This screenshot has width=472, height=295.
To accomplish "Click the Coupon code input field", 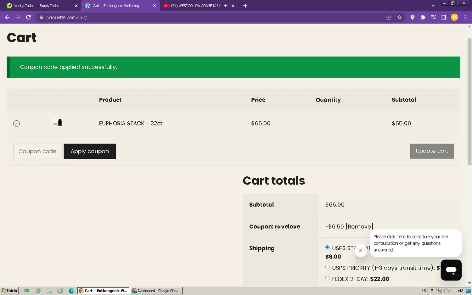I will [38, 151].
